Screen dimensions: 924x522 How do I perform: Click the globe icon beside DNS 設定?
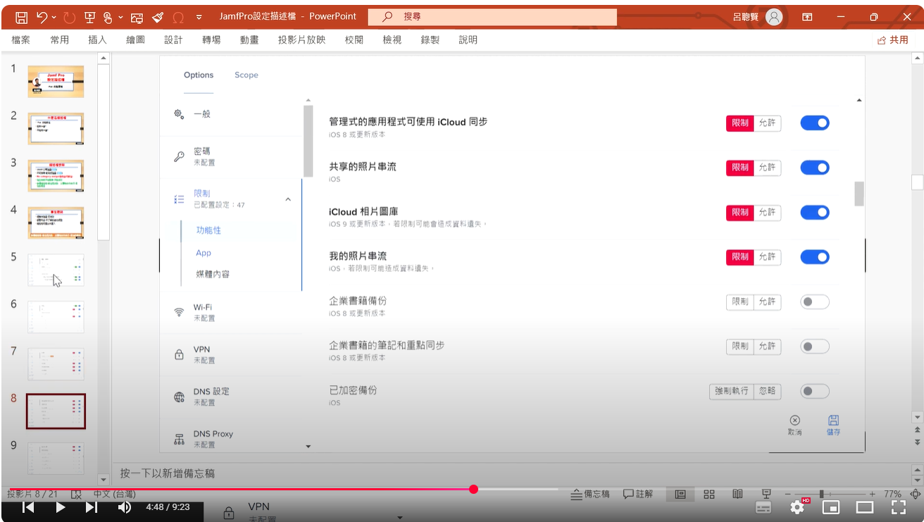[179, 397]
